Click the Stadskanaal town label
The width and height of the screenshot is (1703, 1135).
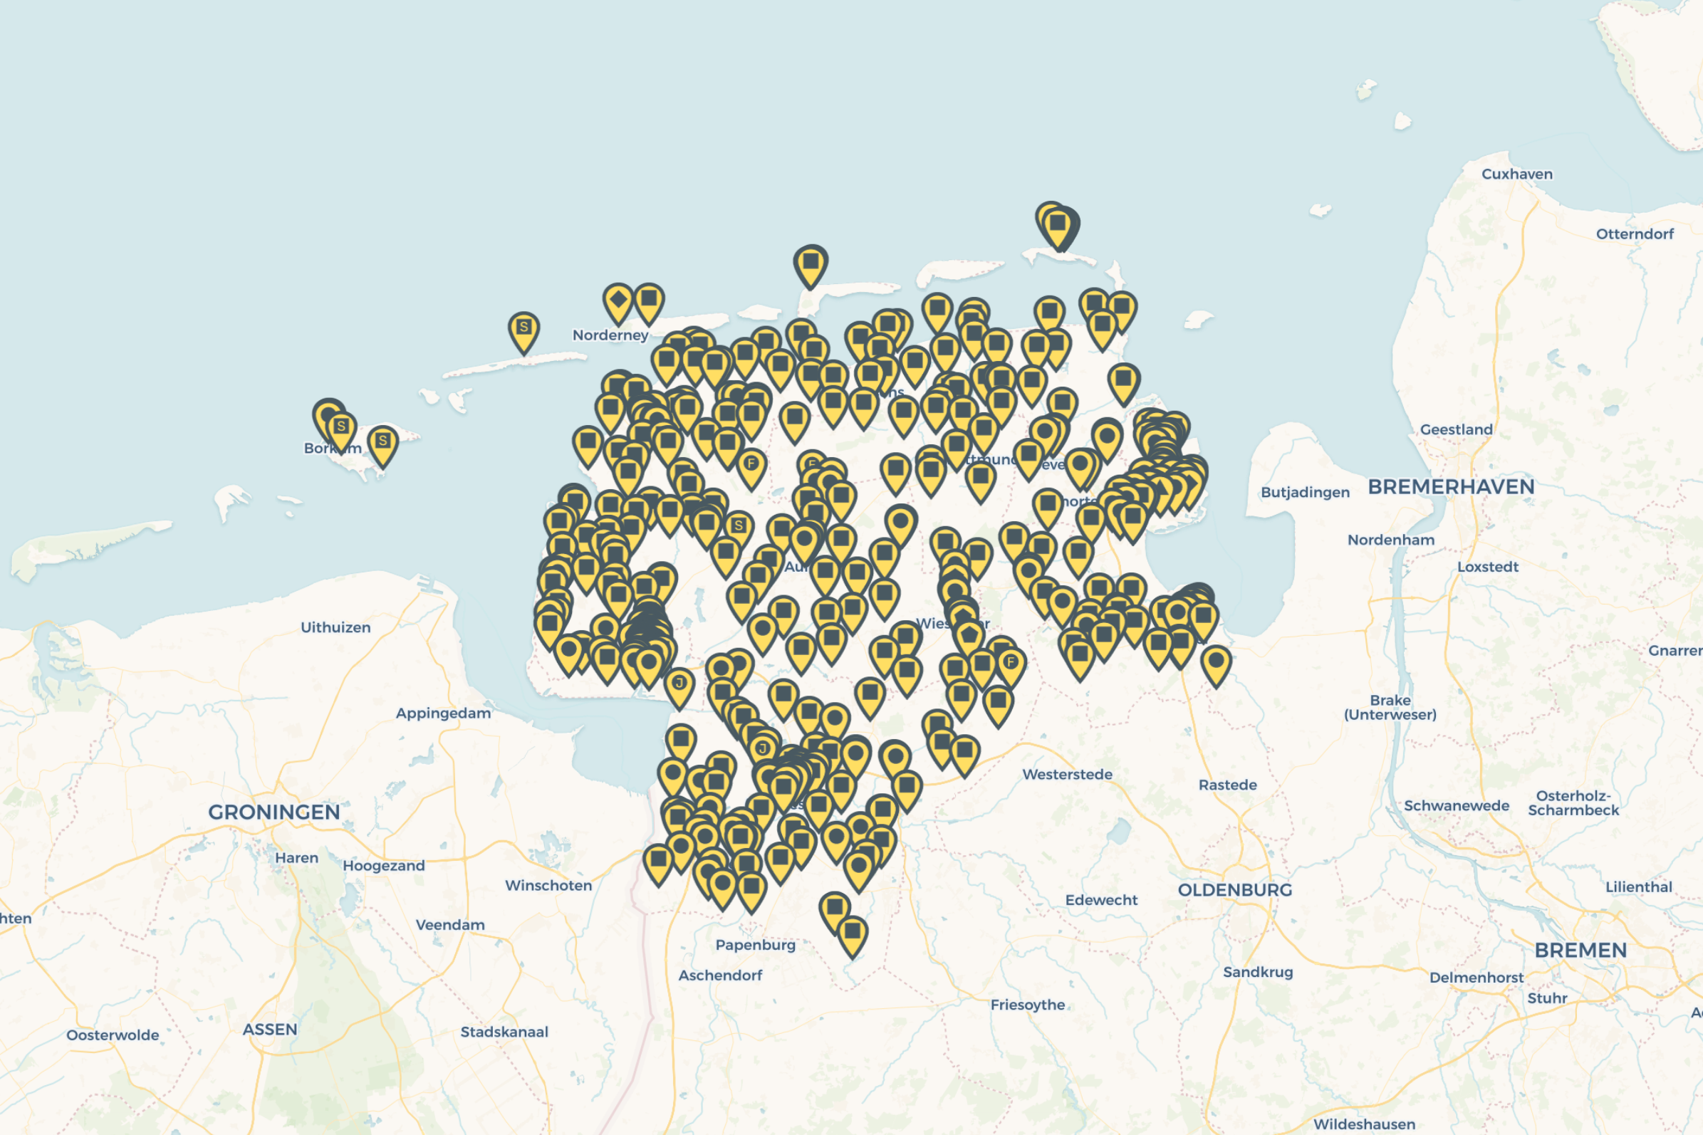(504, 1032)
